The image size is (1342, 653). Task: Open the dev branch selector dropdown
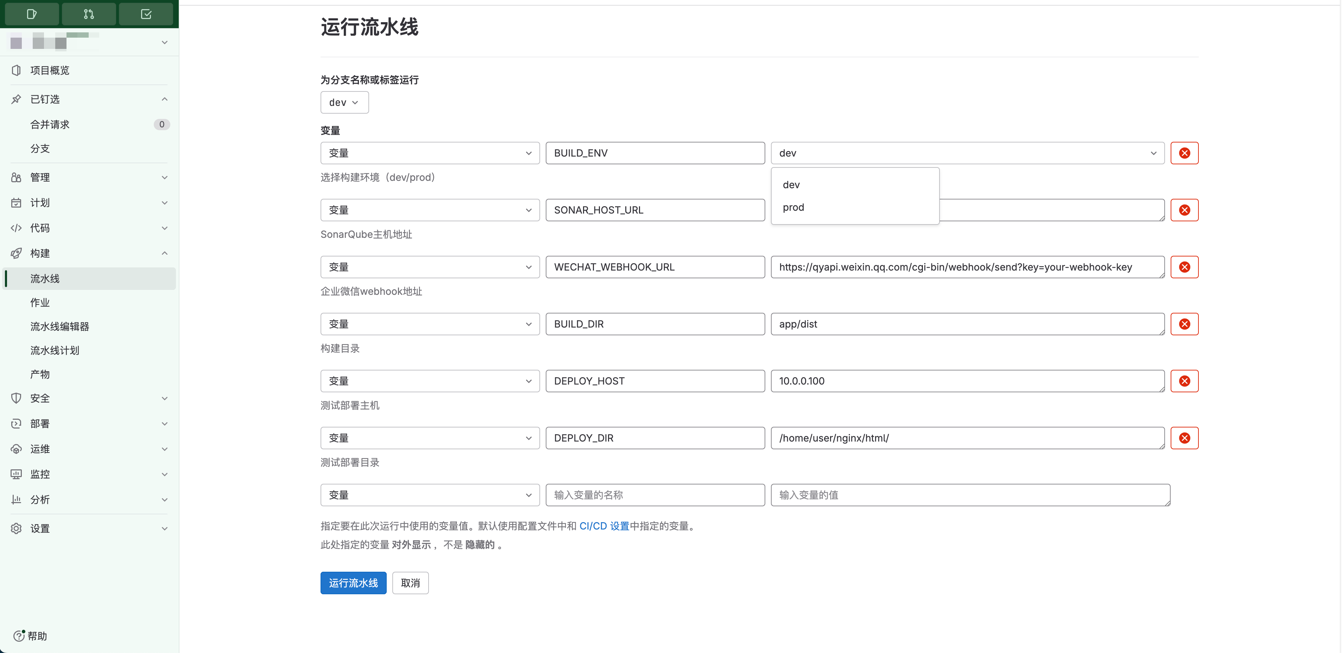(x=344, y=102)
